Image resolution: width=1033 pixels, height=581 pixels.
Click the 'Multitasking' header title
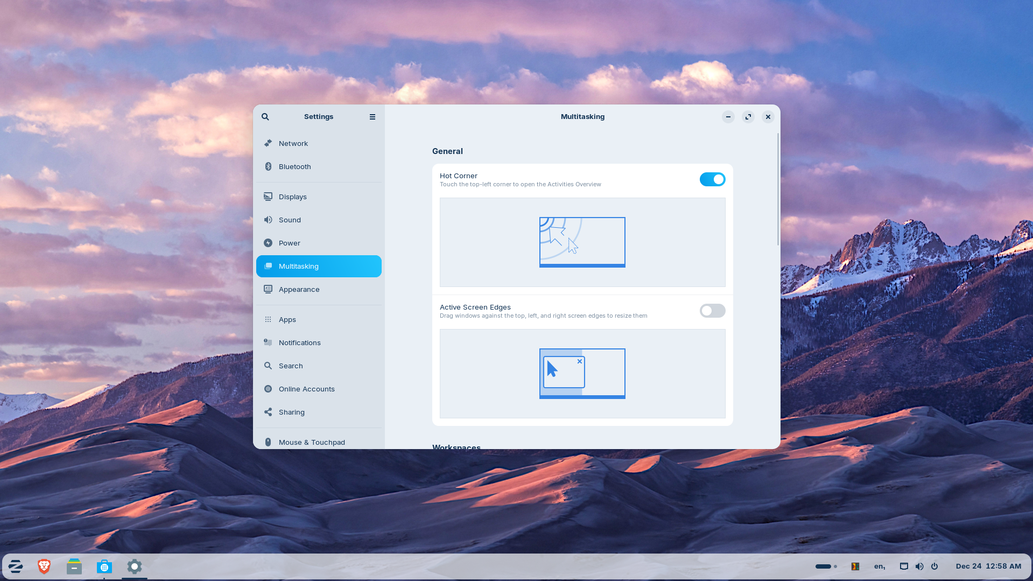tap(582, 117)
